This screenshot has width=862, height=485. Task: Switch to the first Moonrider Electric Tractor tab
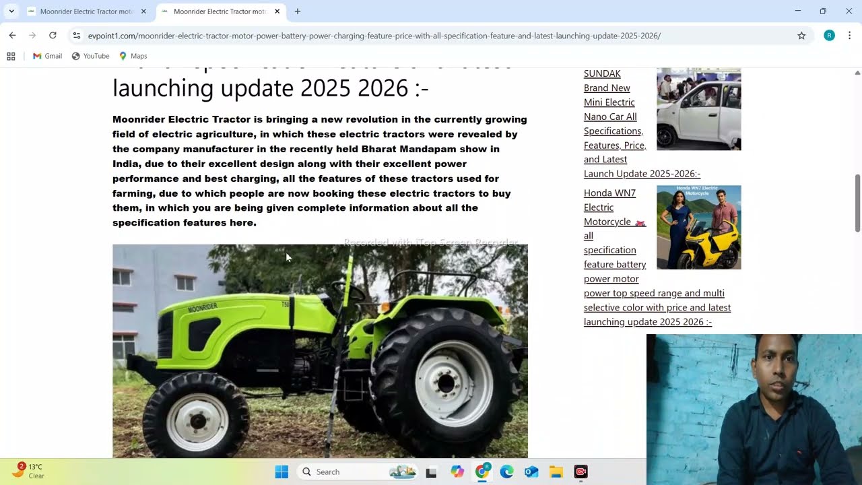click(x=86, y=11)
